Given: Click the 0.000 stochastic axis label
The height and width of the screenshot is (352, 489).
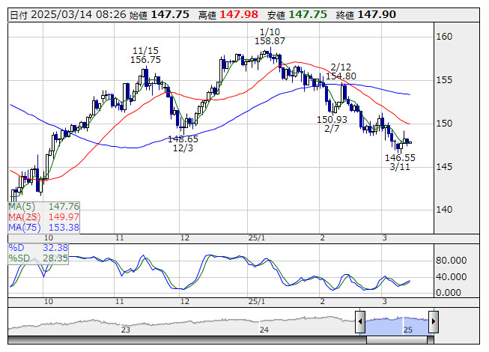Looking at the screenshot, I should 448,292.
